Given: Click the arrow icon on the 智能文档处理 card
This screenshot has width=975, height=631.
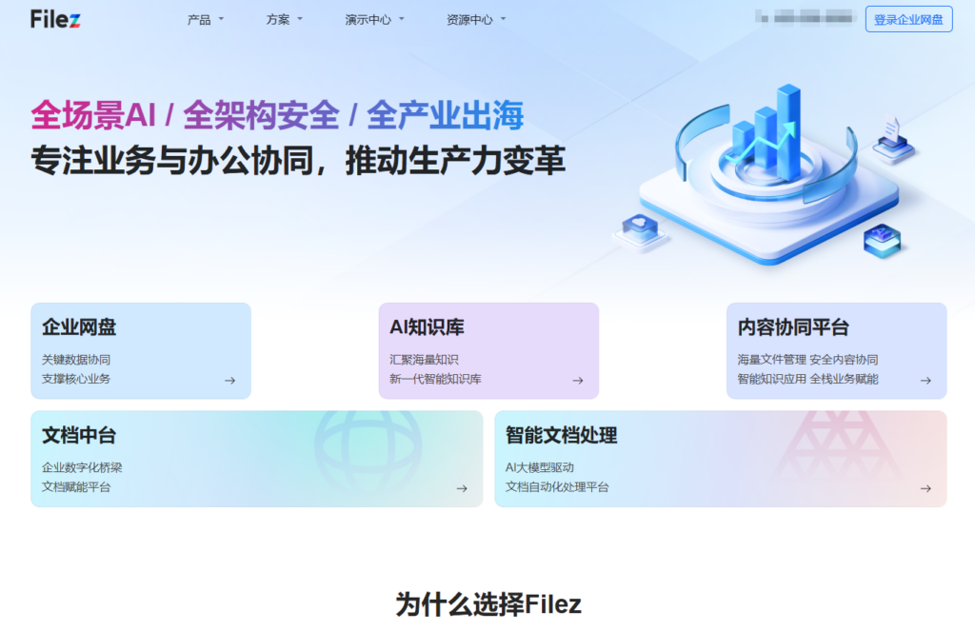Looking at the screenshot, I should click(x=925, y=488).
